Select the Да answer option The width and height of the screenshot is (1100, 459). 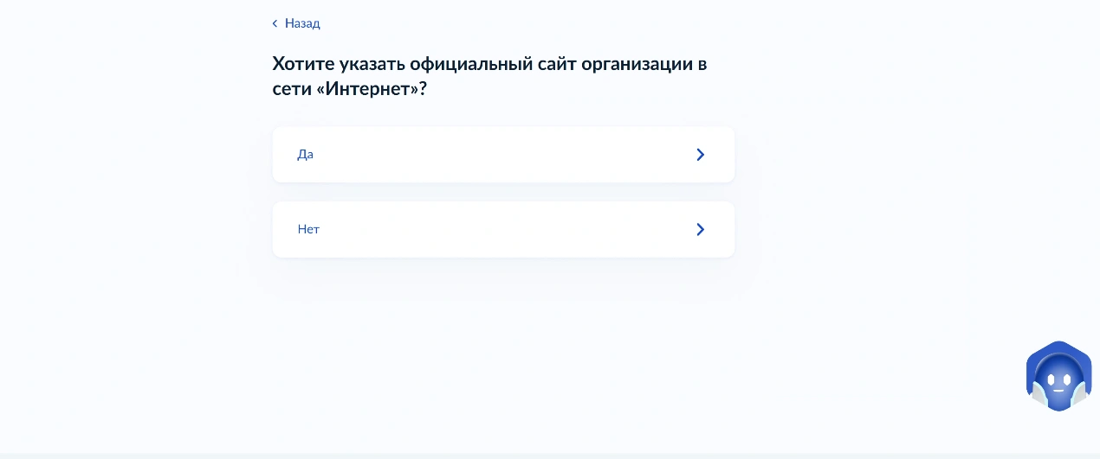pyautogui.click(x=503, y=155)
